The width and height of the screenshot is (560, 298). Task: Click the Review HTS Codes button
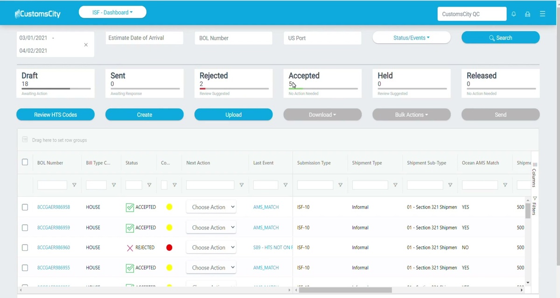coord(56,115)
